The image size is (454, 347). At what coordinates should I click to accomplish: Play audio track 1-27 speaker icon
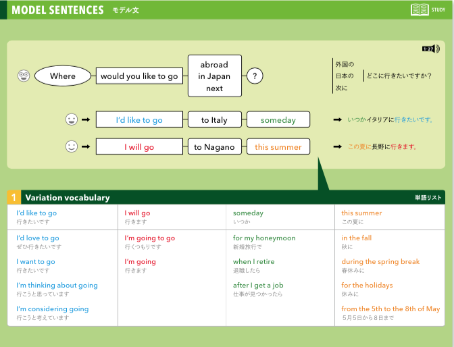[x=431, y=49]
